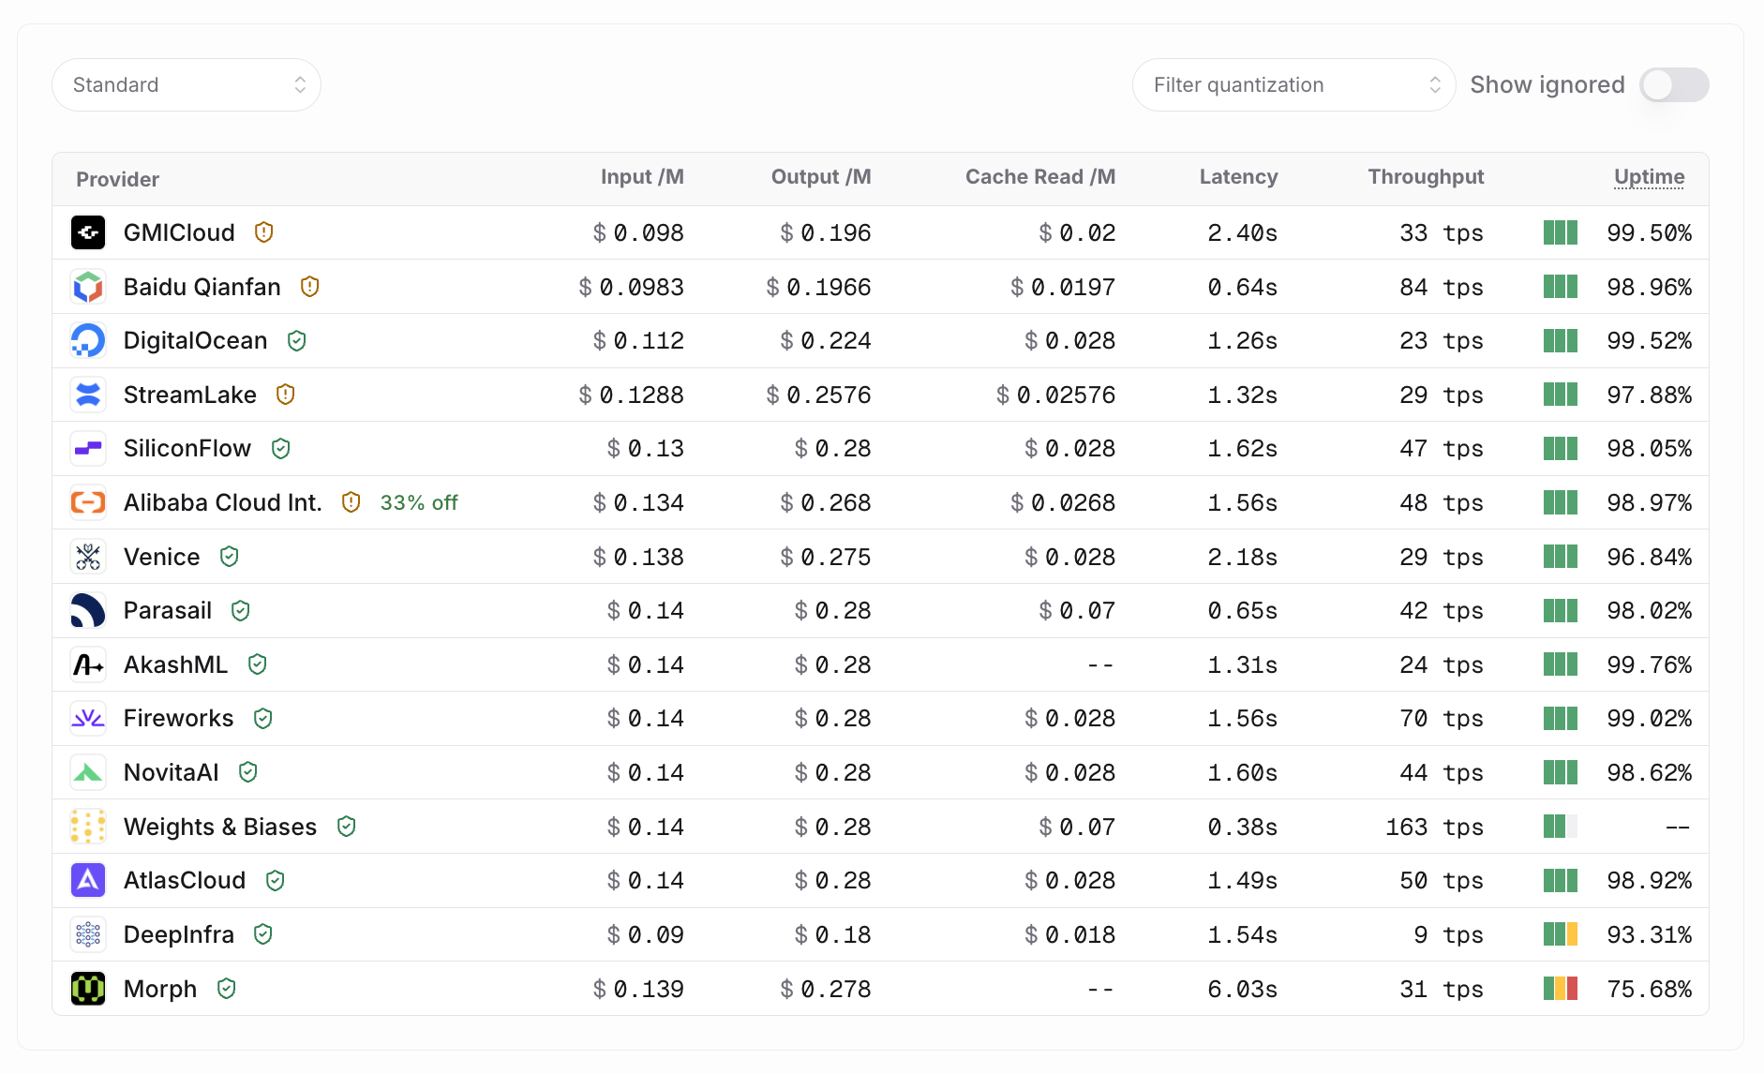Click the Uptime column header
Screen dimensions: 1764x1074
1649,177
